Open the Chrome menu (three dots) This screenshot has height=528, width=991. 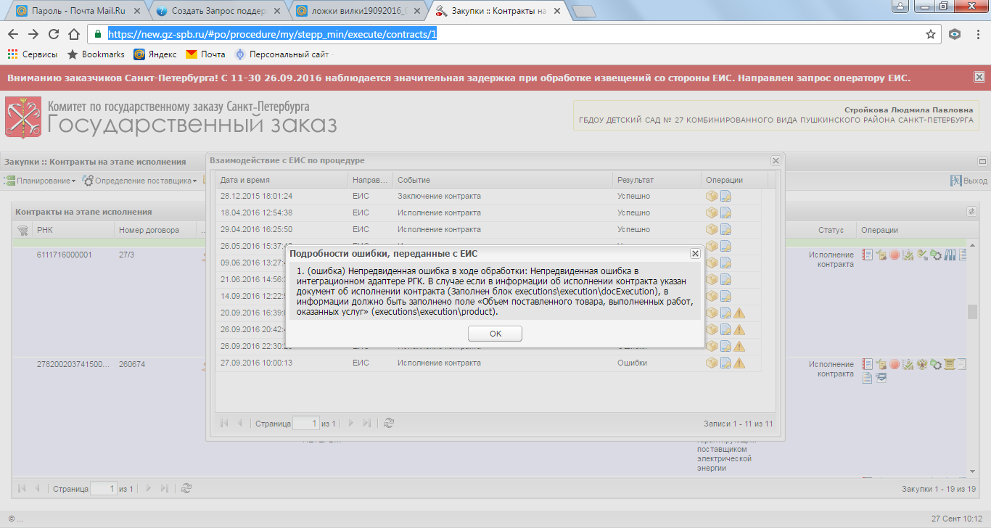(x=977, y=34)
